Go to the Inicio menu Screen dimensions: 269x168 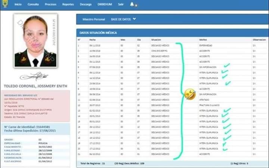(18, 4)
